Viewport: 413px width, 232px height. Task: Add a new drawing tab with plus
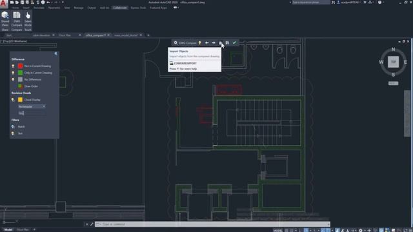[148, 35]
